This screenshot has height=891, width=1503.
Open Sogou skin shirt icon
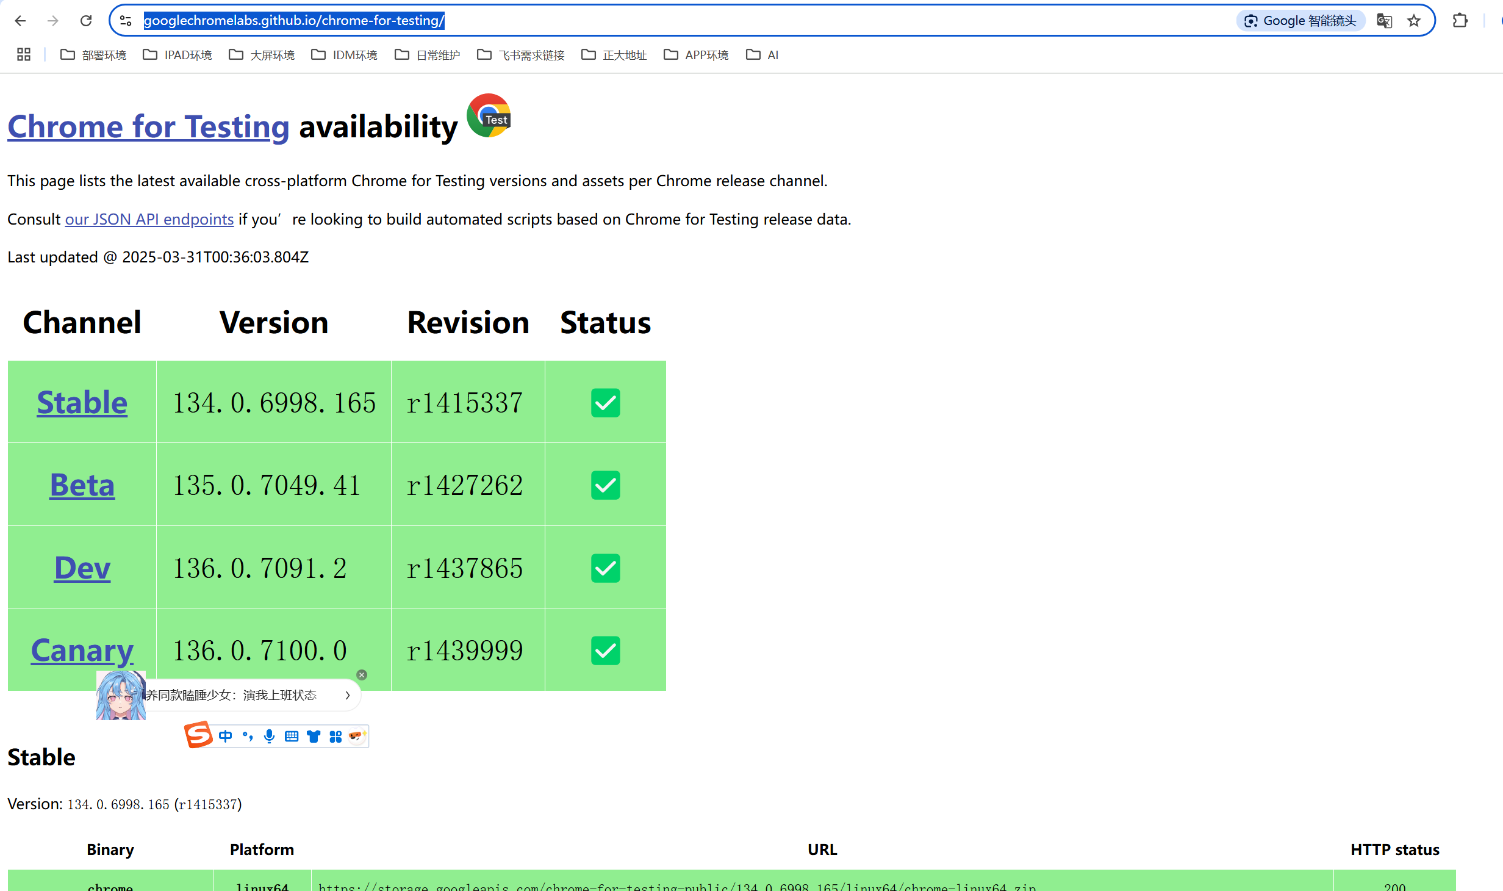pos(314,736)
